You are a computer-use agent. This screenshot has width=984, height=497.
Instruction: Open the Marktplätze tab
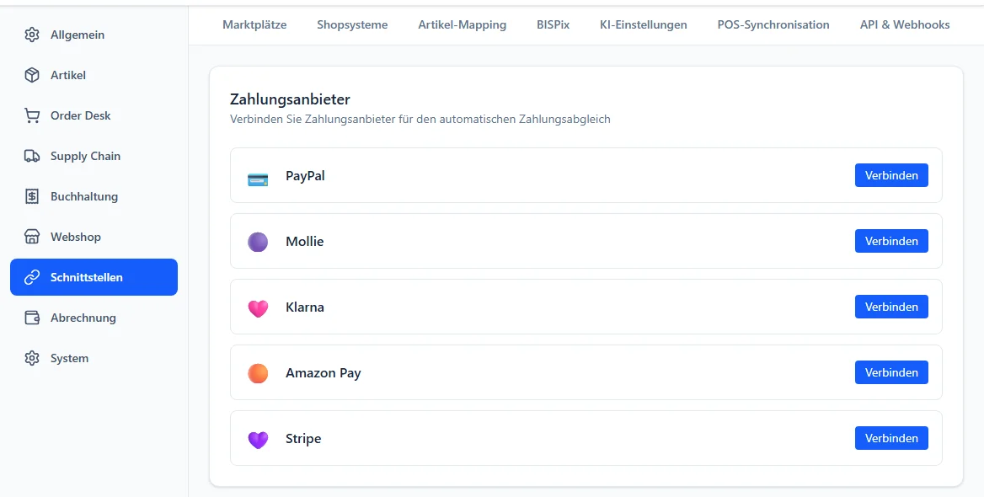pos(254,25)
